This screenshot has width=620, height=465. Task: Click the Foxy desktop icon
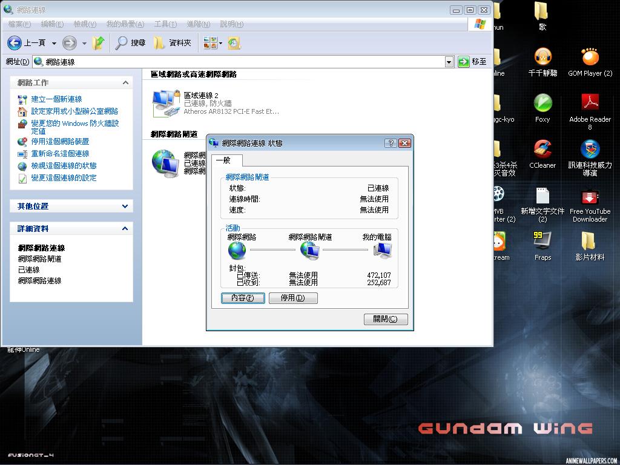[542, 104]
